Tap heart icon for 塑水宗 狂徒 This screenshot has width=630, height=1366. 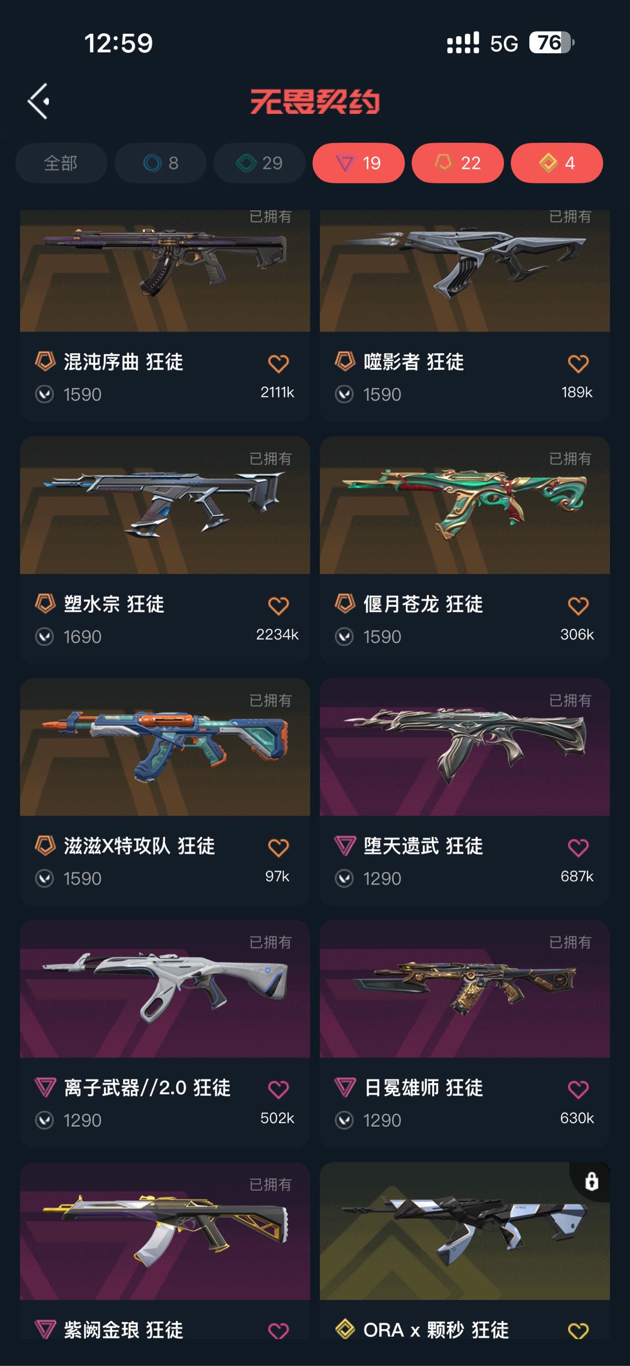[x=278, y=606]
